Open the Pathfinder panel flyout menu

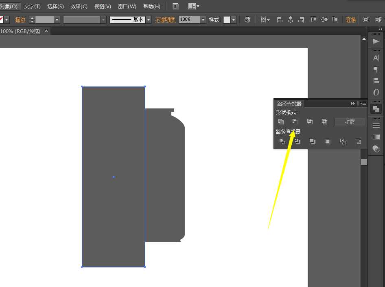click(x=363, y=104)
